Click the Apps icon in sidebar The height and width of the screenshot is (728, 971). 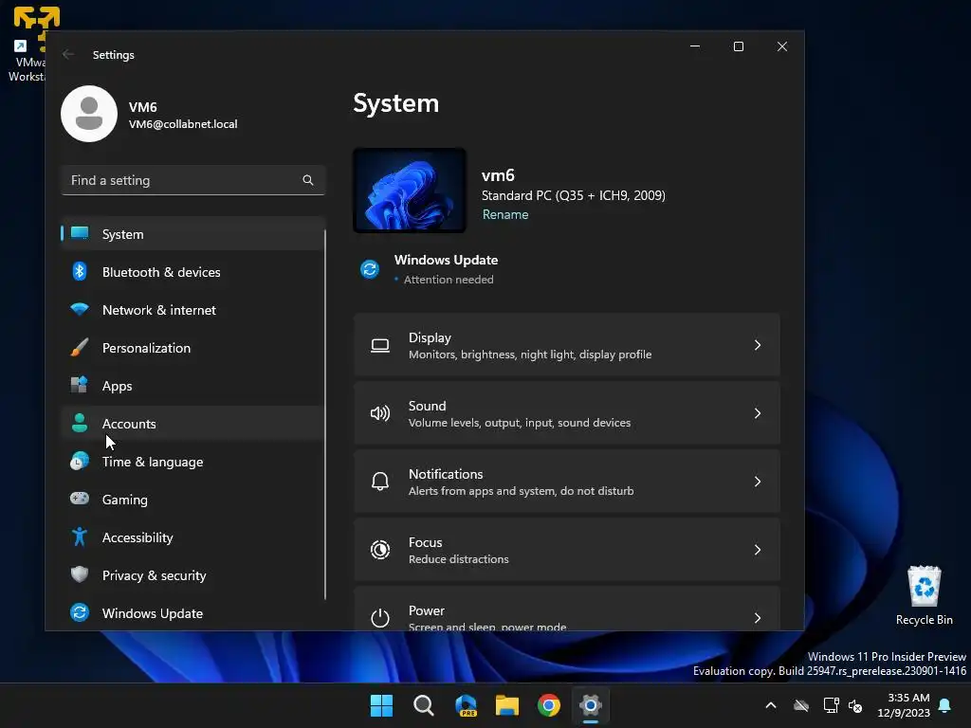coord(80,385)
